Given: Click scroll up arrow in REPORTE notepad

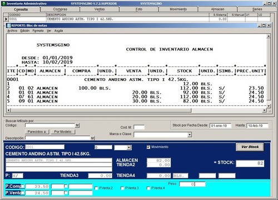Looking at the screenshot, I should coord(269,36).
